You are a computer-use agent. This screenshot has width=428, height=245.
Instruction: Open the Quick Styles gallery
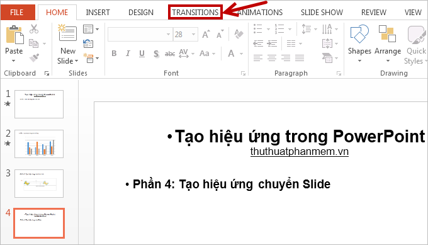click(415, 45)
